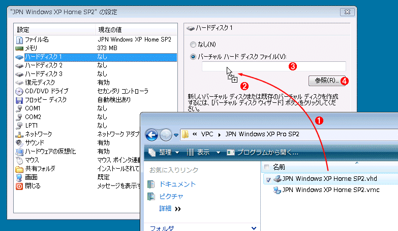The width and height of the screenshot is (398, 231).
Task: Click the サウンド speaker icon
Action: [x=19, y=143]
